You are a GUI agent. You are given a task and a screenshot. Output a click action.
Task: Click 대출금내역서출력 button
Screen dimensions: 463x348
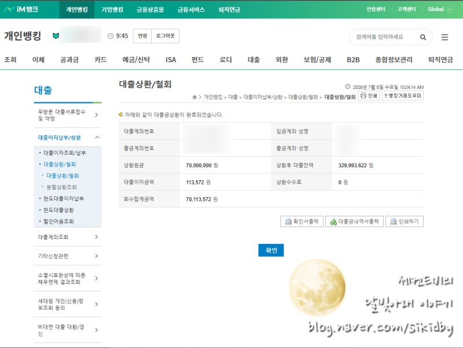pos(354,221)
